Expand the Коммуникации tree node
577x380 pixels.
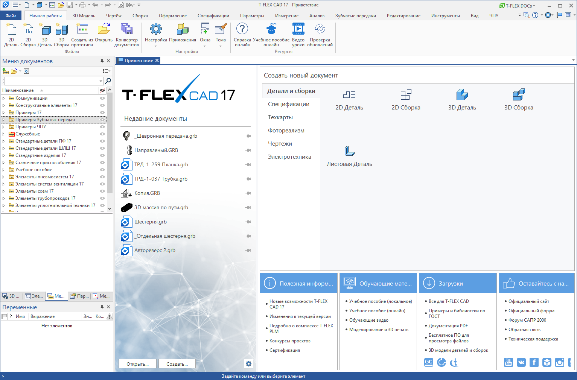(4, 98)
